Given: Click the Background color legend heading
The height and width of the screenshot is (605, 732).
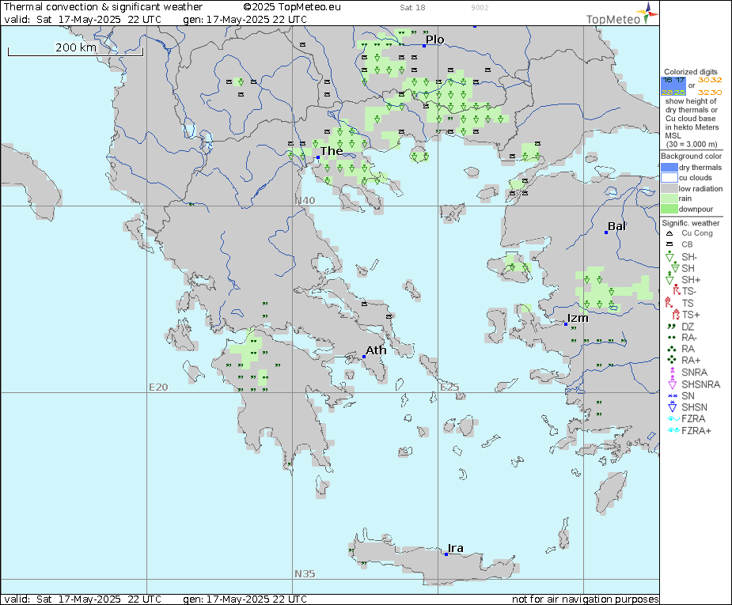Looking at the screenshot, I should [x=692, y=156].
